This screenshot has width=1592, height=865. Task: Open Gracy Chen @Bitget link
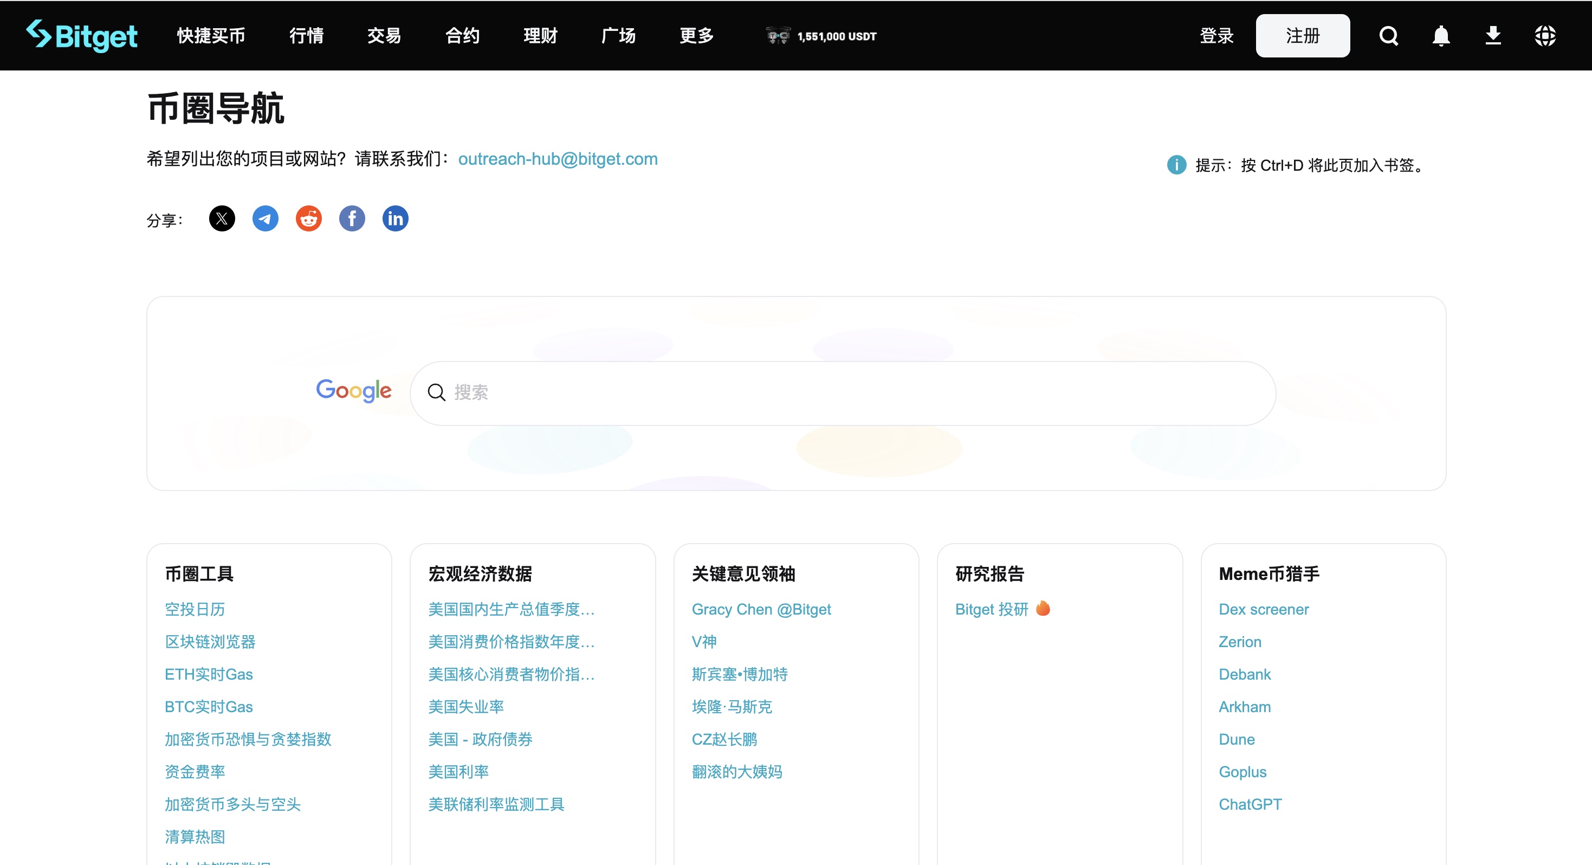tap(761, 609)
